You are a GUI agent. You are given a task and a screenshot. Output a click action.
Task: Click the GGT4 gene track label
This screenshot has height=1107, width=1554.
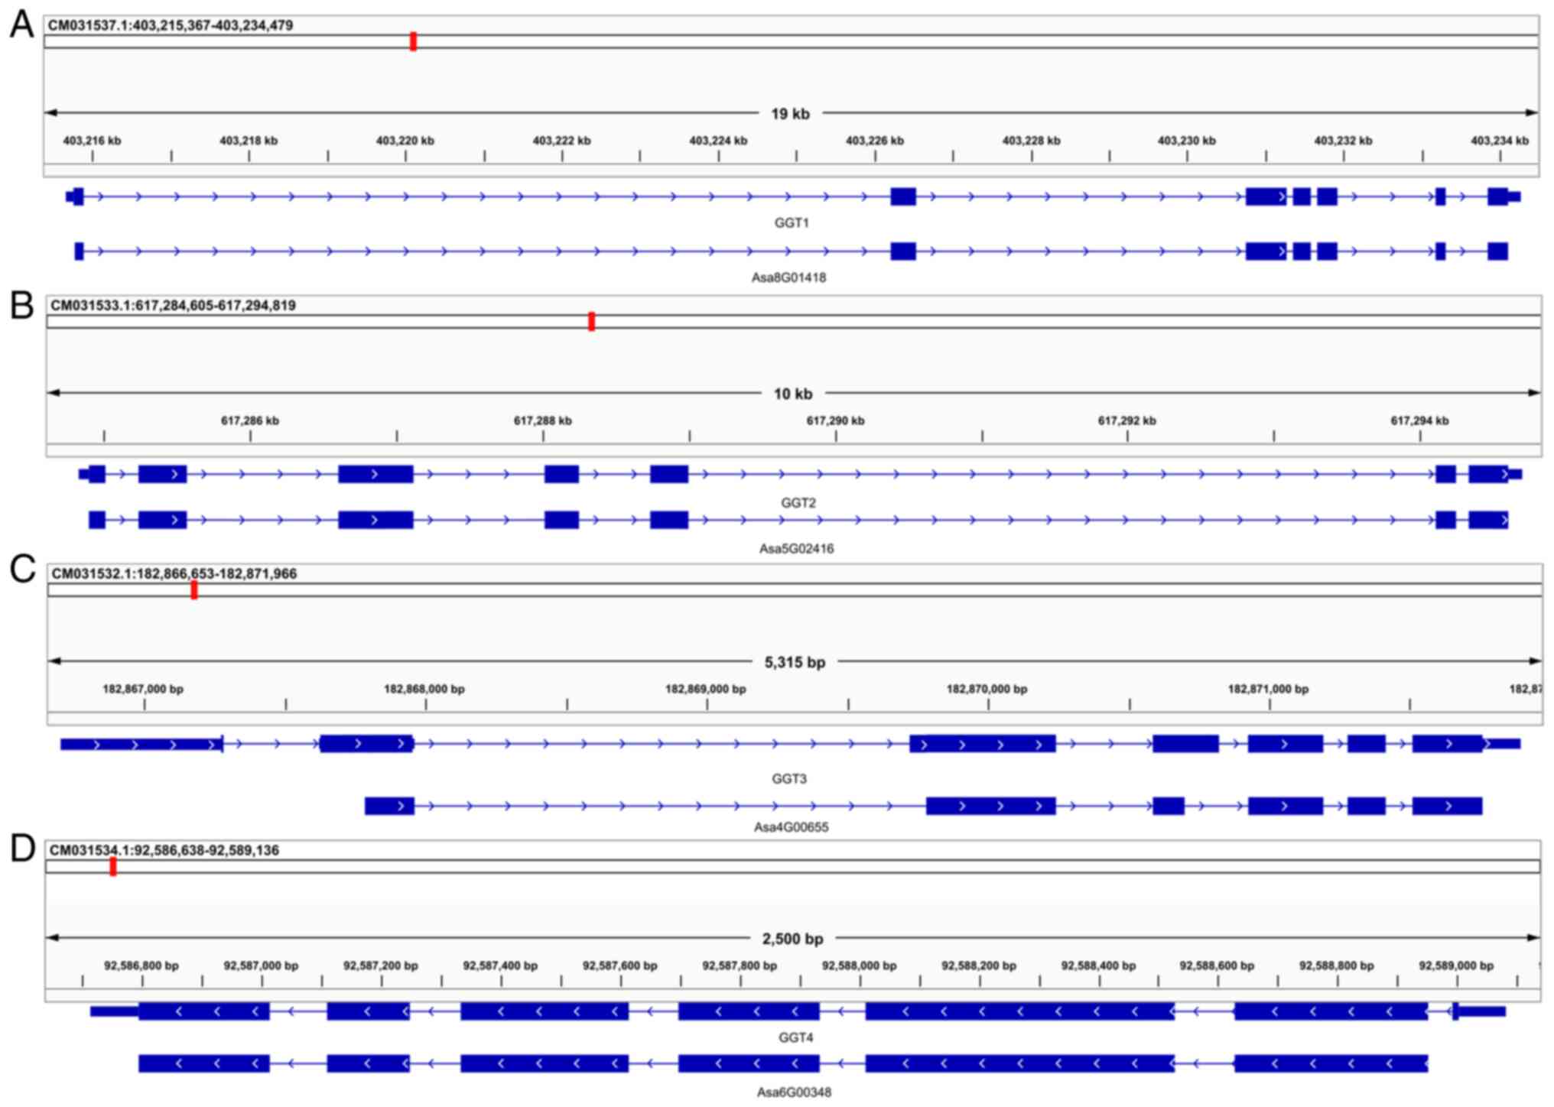(x=795, y=1037)
